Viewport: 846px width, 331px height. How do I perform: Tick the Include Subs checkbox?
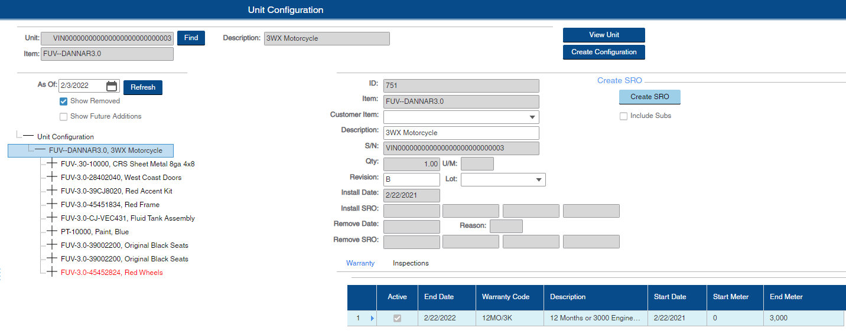point(623,116)
